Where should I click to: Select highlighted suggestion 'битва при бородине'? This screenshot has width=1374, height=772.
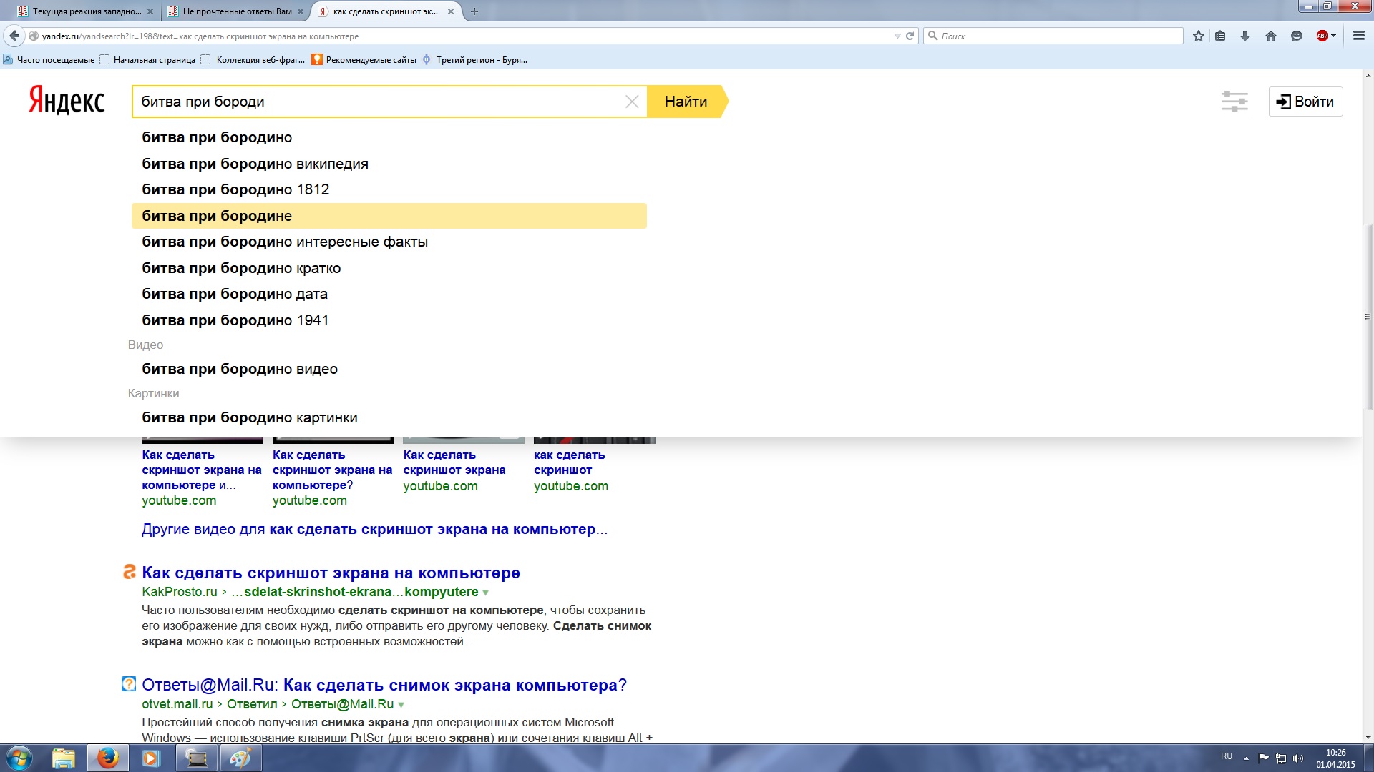pyautogui.click(x=389, y=216)
